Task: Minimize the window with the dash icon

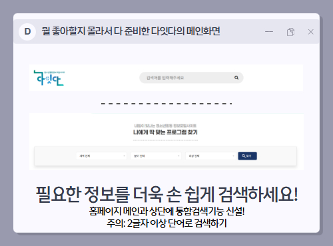Action: [269, 32]
